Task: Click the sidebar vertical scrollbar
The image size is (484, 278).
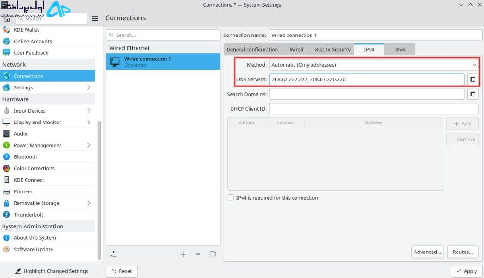Action: tap(99, 190)
